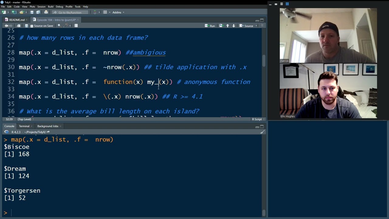Go to previous section up arrow

coord(228,26)
